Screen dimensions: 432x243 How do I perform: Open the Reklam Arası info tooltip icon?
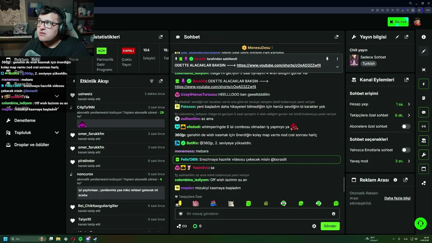(395, 180)
